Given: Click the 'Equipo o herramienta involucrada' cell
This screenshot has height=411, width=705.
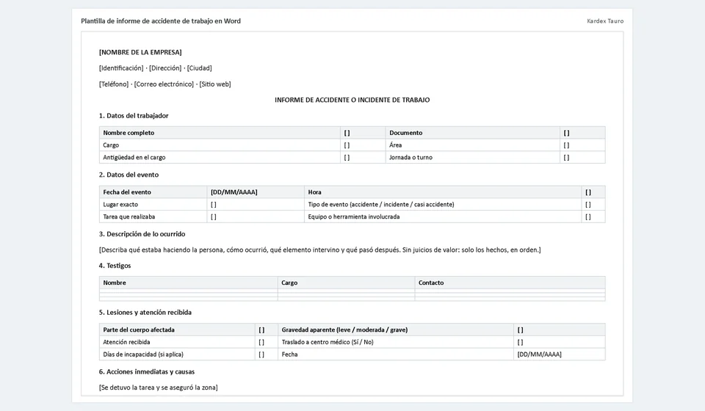Looking at the screenshot, I should 443,217.
